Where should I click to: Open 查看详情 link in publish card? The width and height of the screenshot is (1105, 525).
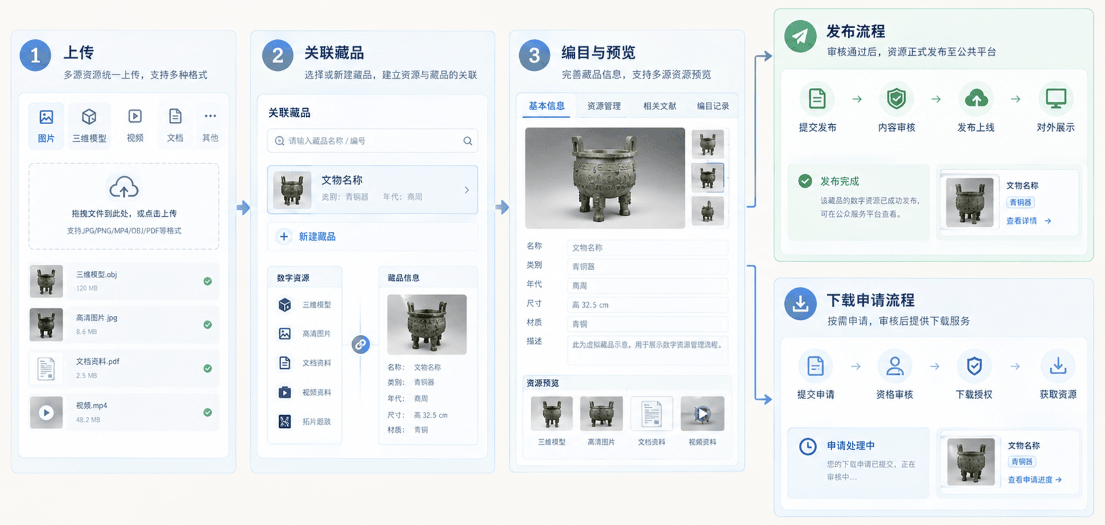[1028, 221]
